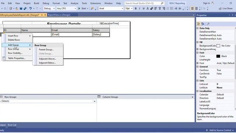Open the Extensions menu
The height and width of the screenshot is (133, 236).
click(96, 3)
